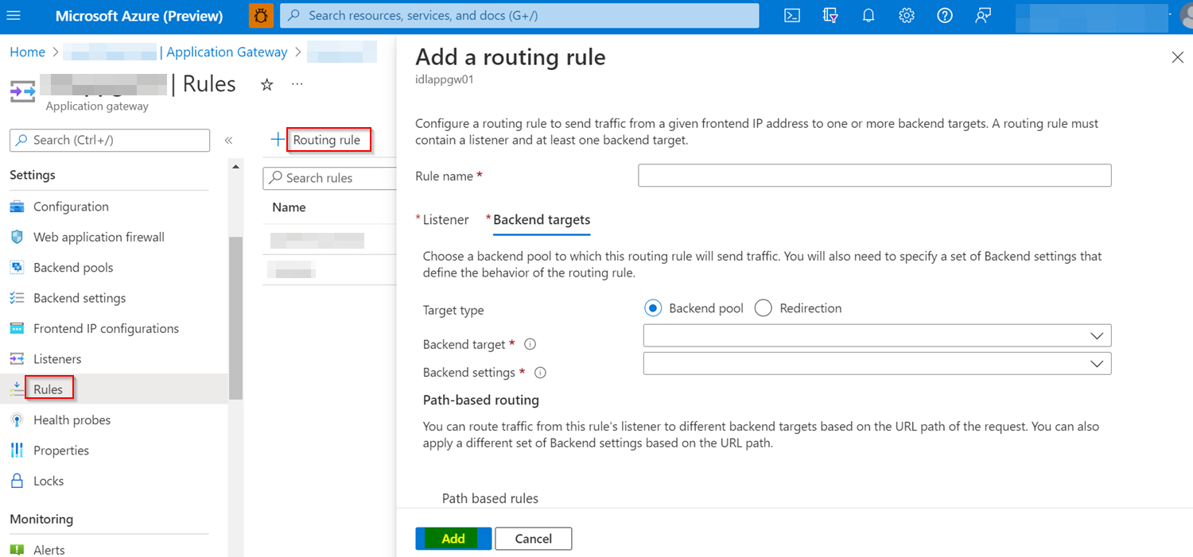
Task: Click the sidebar Search (Ctrl+/) field
Action: click(110, 140)
